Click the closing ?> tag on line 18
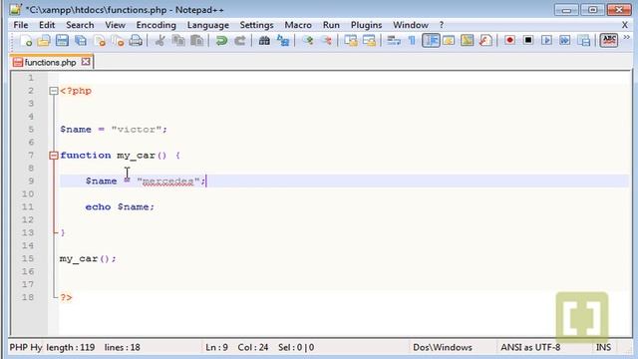The height and width of the screenshot is (359, 638). (66, 297)
